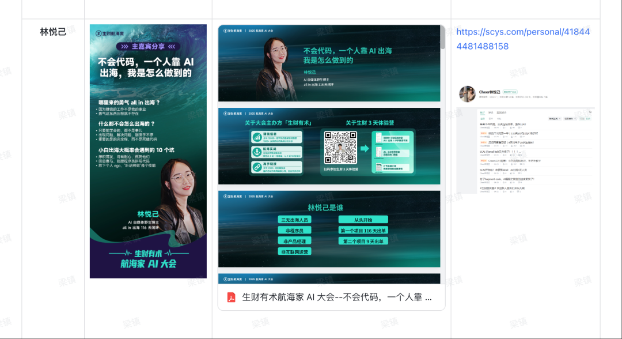Open the 主嘉宾分享 speaker poster image
The image size is (622, 339).
pos(148,151)
